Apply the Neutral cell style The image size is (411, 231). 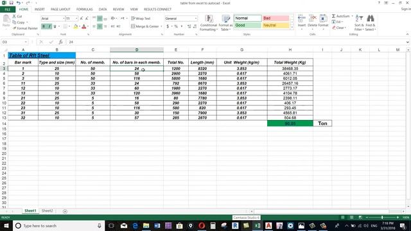tap(275, 25)
